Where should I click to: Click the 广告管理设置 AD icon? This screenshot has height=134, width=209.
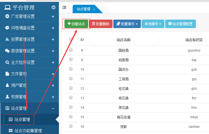point(7,16)
